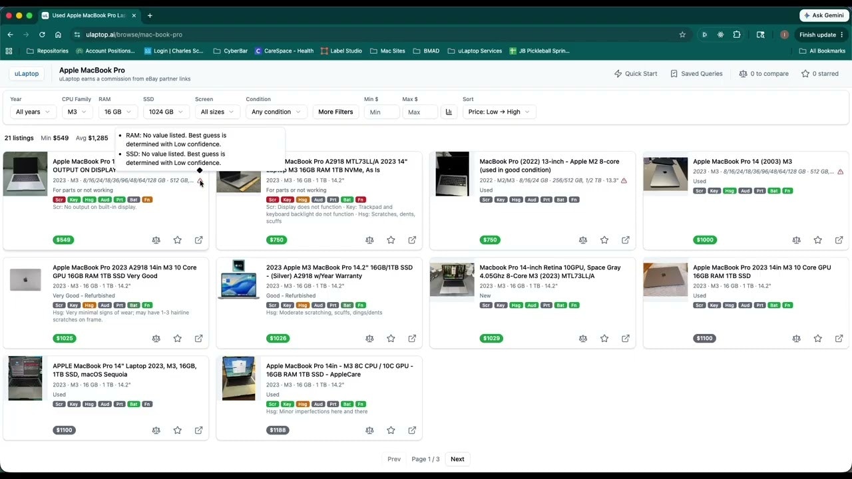Open the Mac Sites bookmark folder
The width and height of the screenshot is (852, 479).
tap(387, 51)
